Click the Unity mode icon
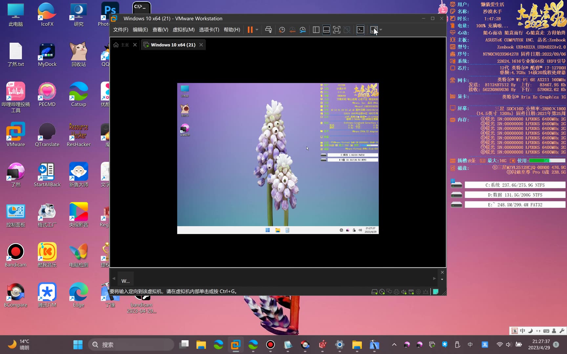 [x=347, y=30]
